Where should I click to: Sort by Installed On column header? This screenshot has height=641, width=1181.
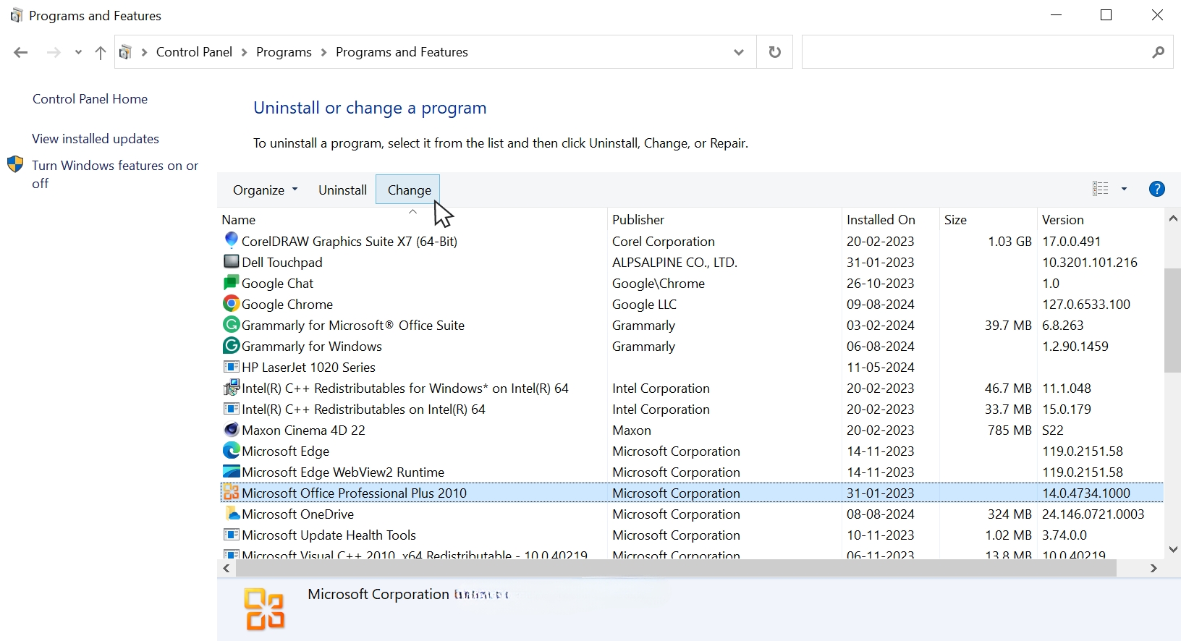point(891,219)
